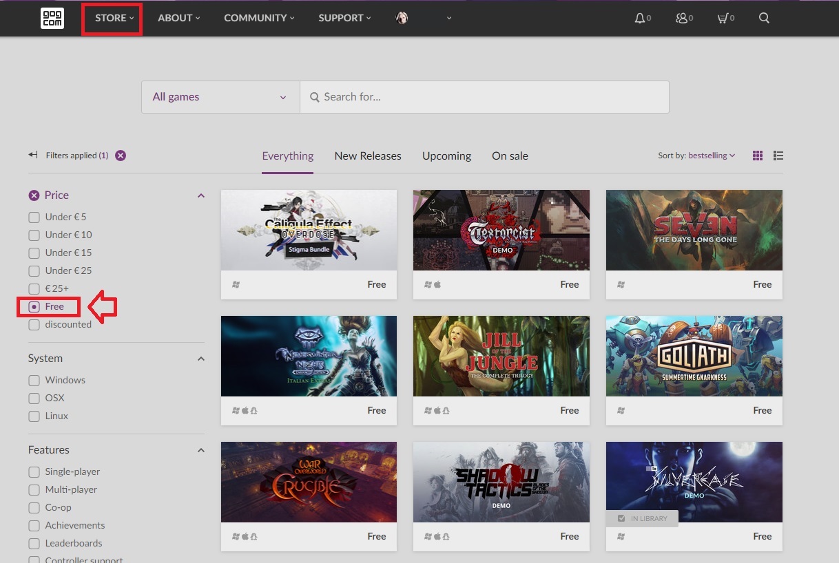Screen dimensions: 839x563
Task: Click Linux icon under Neverwinter Nights card
Action: click(253, 410)
